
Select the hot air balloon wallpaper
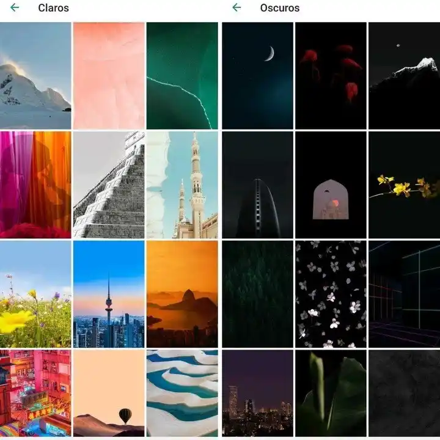pos(109,394)
